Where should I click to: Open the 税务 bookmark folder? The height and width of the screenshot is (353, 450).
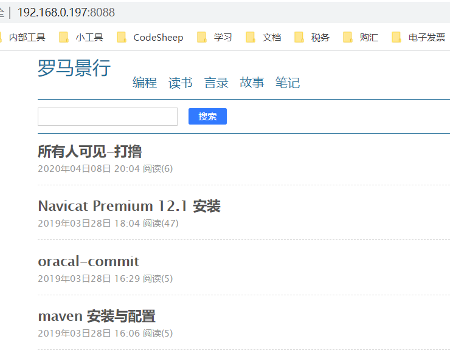[312, 37]
